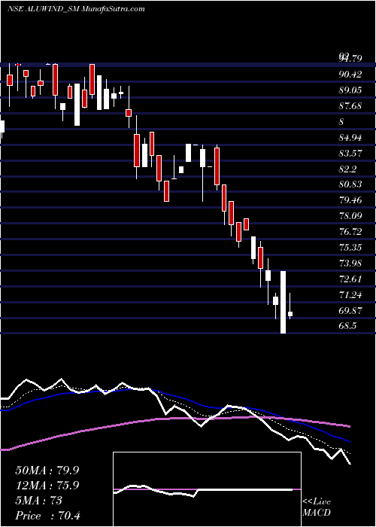Click the 68.5 price axis label
The width and height of the screenshot is (376, 527).
click(x=347, y=326)
